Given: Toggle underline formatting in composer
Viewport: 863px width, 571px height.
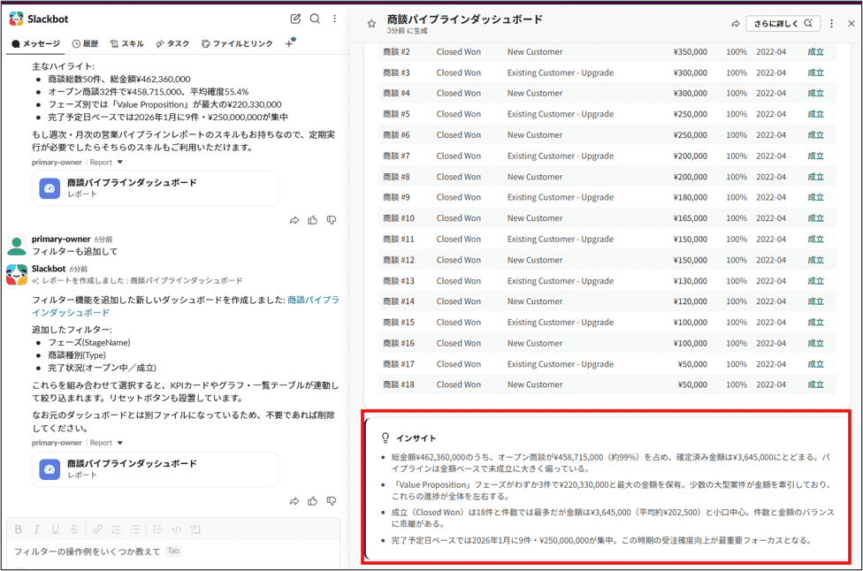Looking at the screenshot, I should (x=55, y=529).
